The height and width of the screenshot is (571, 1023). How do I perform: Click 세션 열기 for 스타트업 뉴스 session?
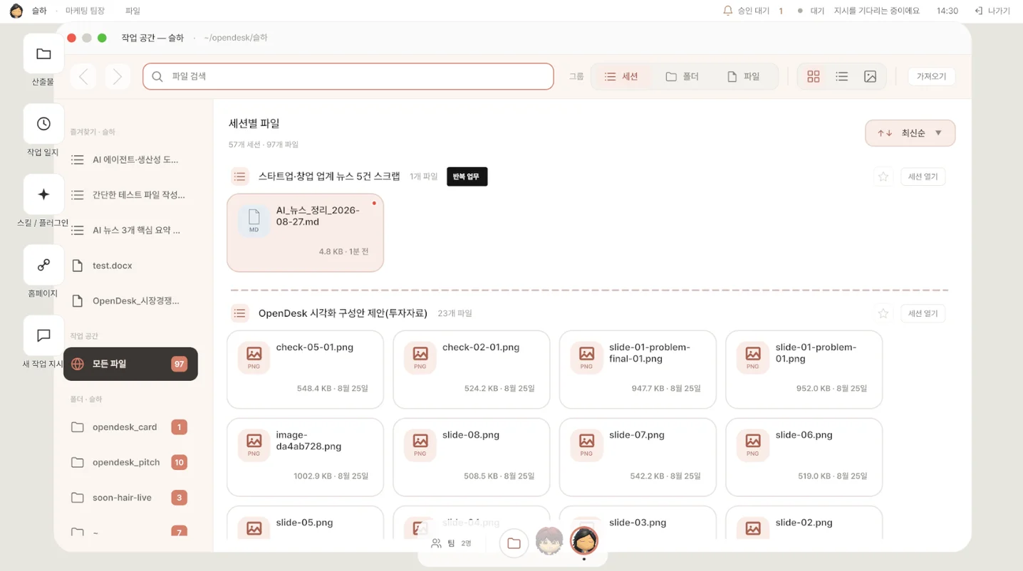(923, 177)
